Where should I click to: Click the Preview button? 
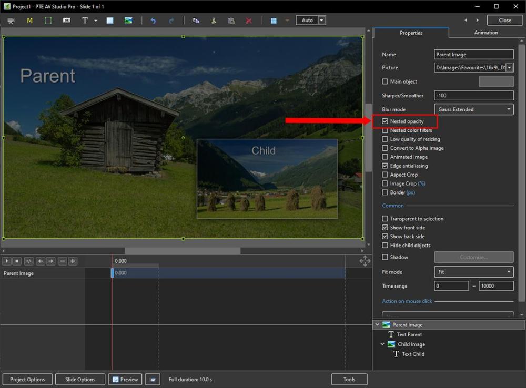coord(125,379)
